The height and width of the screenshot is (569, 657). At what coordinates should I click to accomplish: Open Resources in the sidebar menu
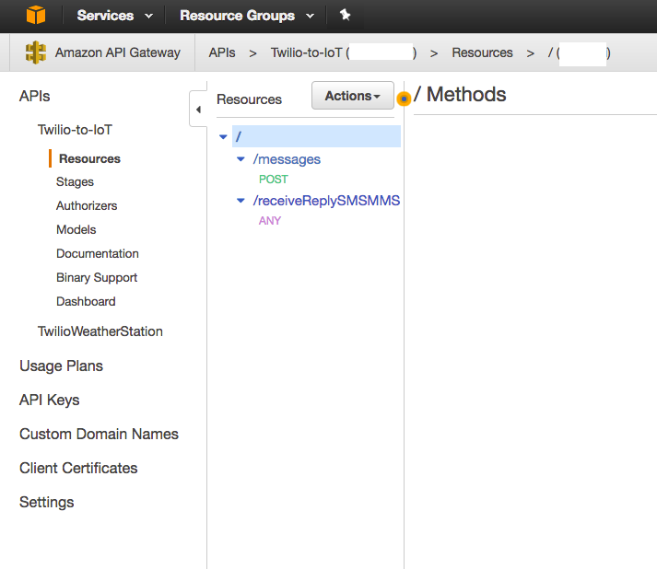click(89, 158)
